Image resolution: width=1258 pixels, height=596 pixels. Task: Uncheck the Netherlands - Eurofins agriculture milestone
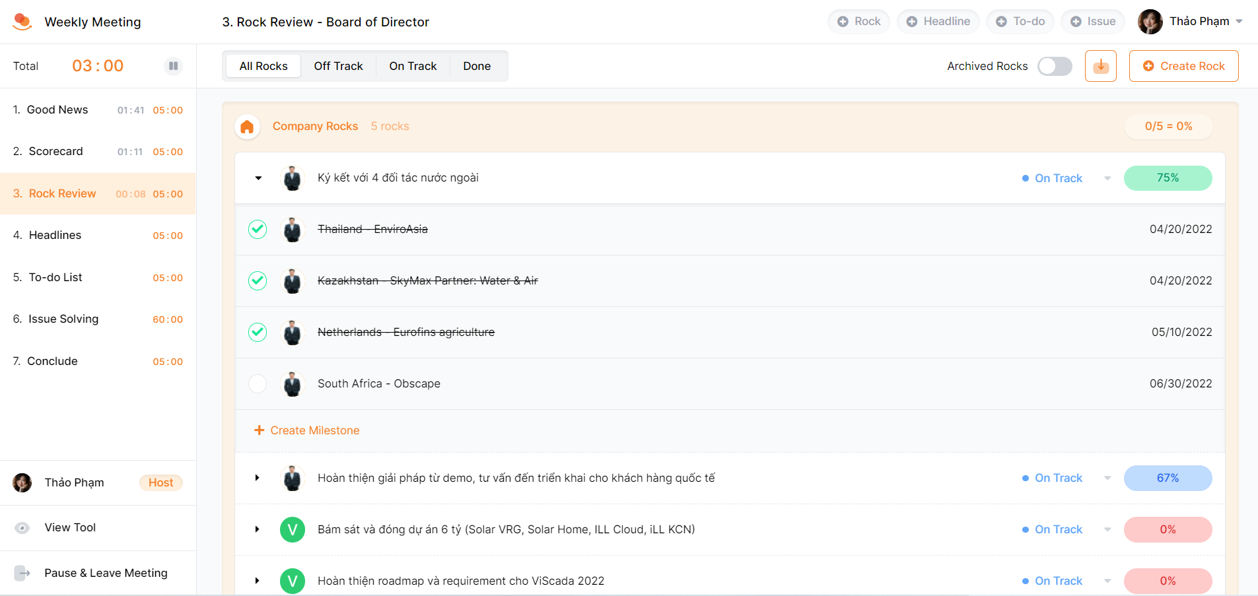coord(258,332)
